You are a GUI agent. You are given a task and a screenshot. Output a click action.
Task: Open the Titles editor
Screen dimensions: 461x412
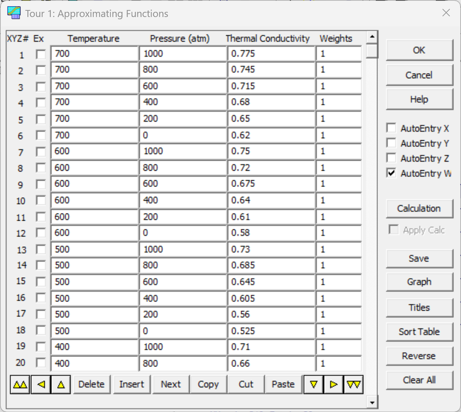tap(419, 308)
